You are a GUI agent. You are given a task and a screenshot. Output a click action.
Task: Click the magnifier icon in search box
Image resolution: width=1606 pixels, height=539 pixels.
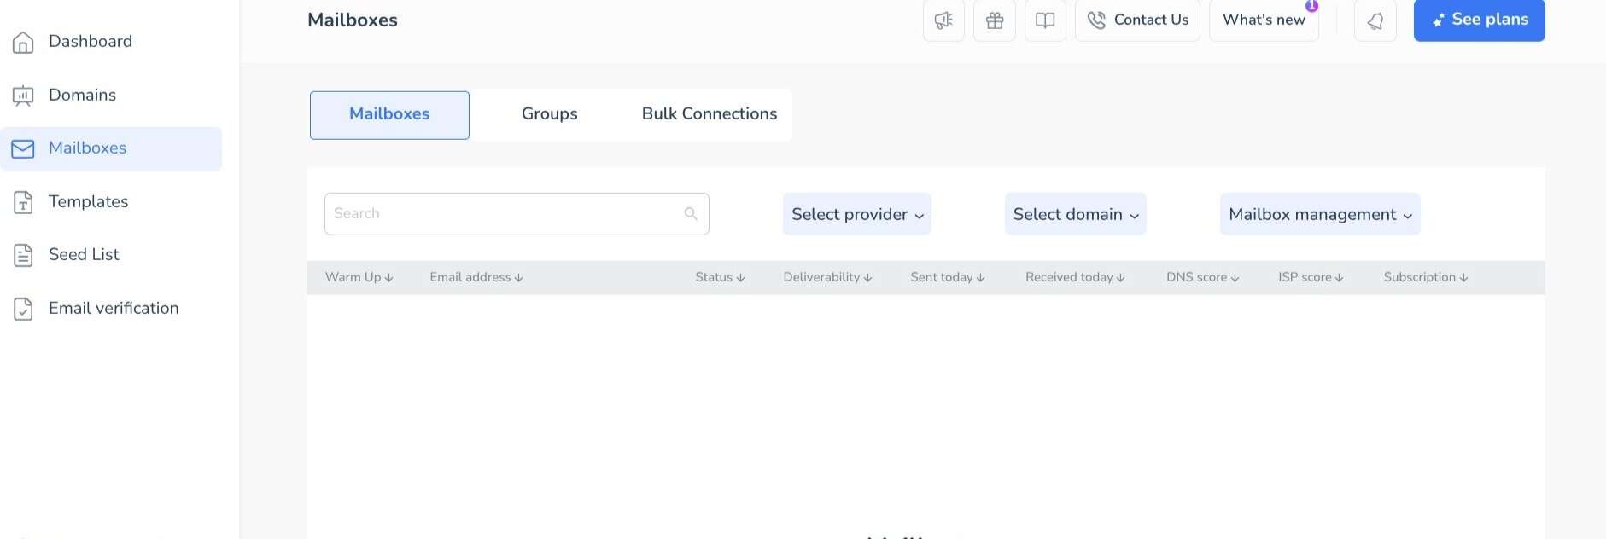coord(691,214)
